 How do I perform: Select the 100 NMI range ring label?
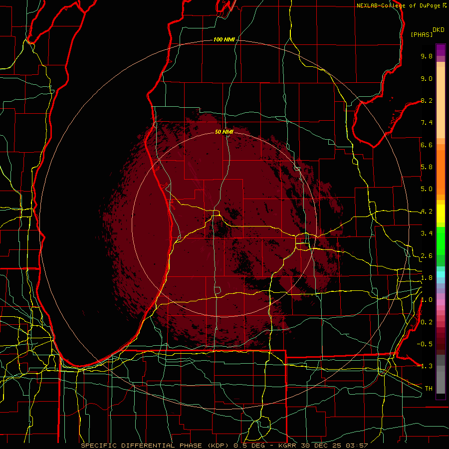coord(224,39)
